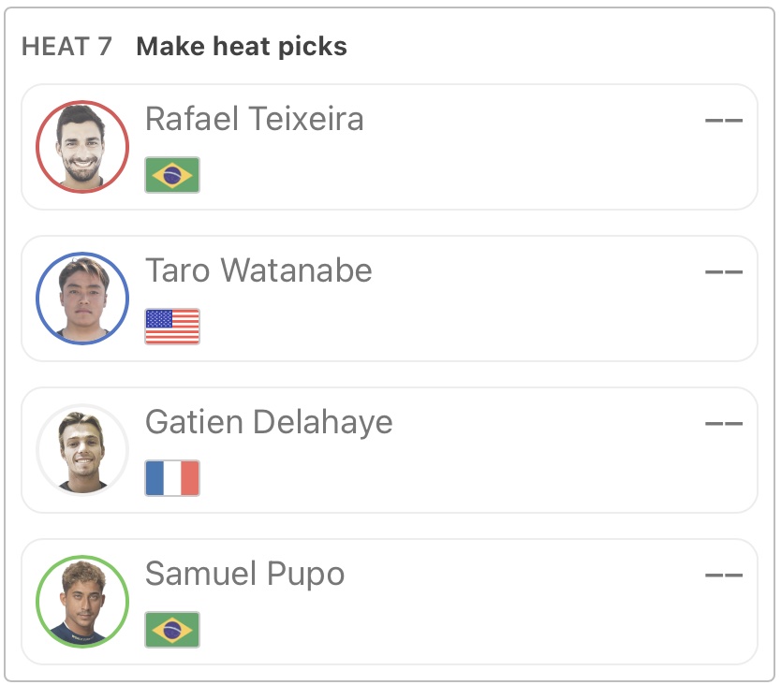Select Rafael Teixeira's name
Image resolution: width=781 pixels, height=685 pixels.
[255, 119]
